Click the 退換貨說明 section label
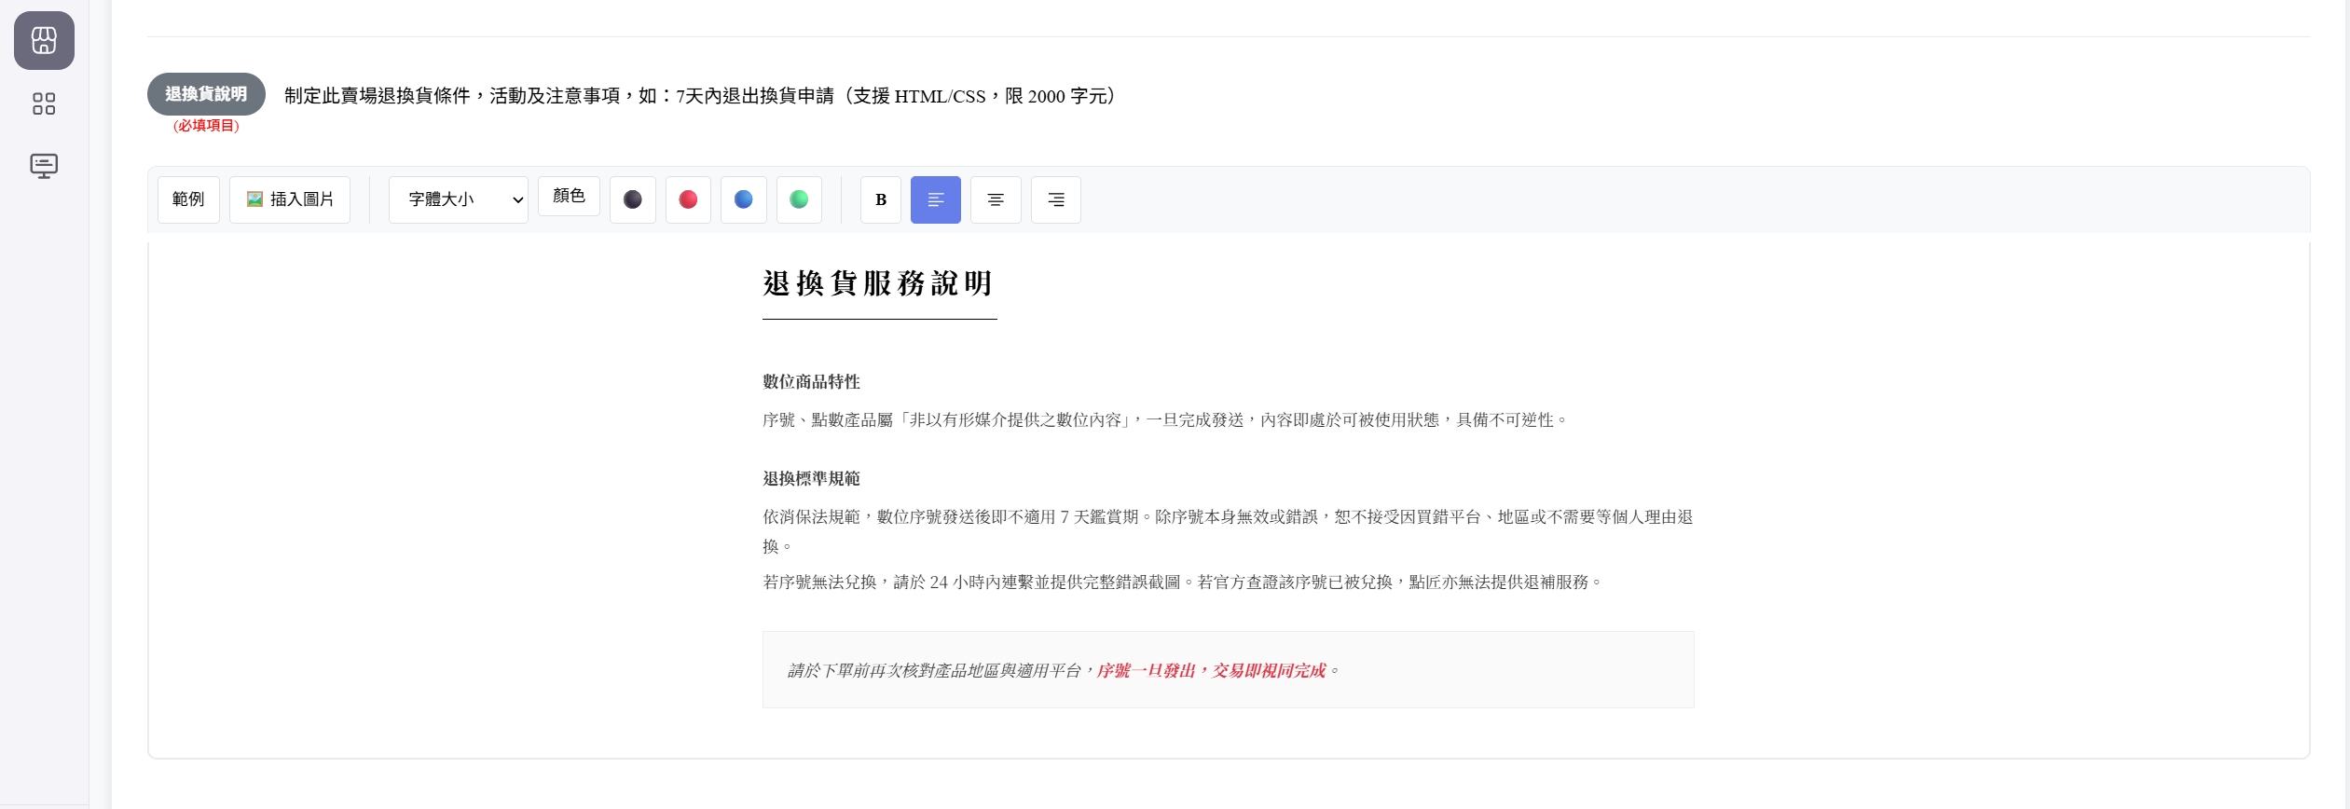The height and width of the screenshot is (809, 2350). click(x=206, y=94)
